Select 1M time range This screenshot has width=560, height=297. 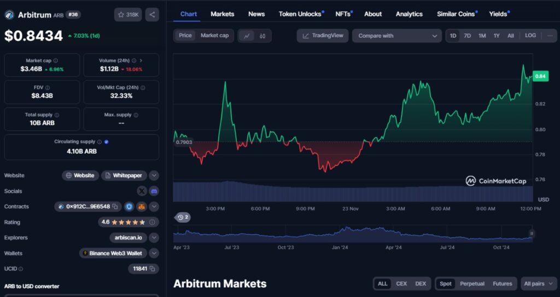tap(482, 36)
